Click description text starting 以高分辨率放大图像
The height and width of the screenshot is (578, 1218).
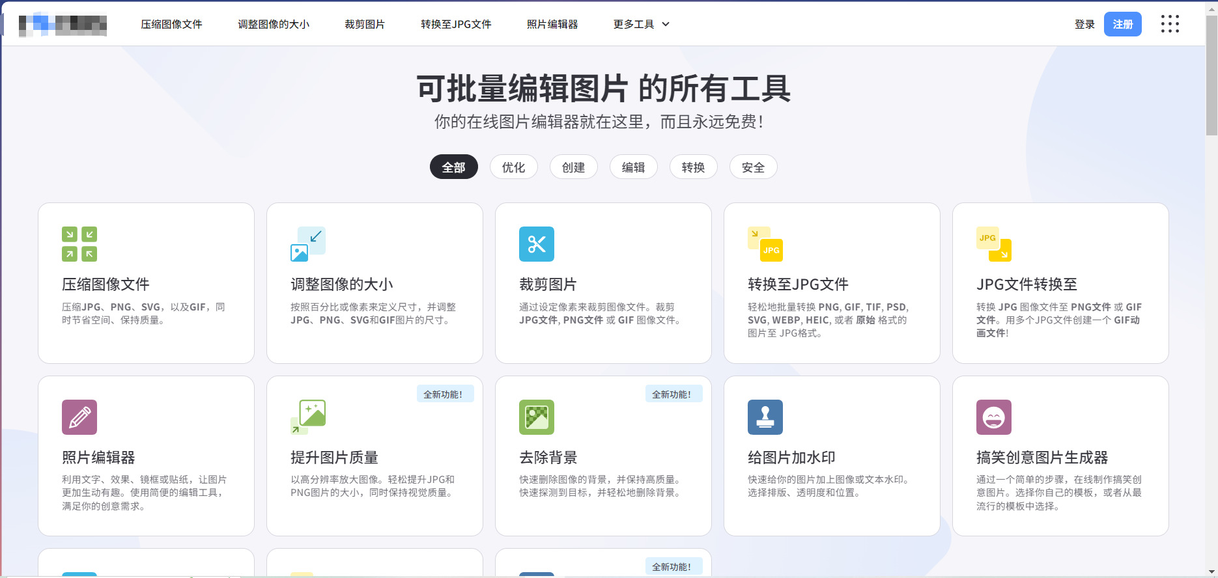click(x=373, y=486)
